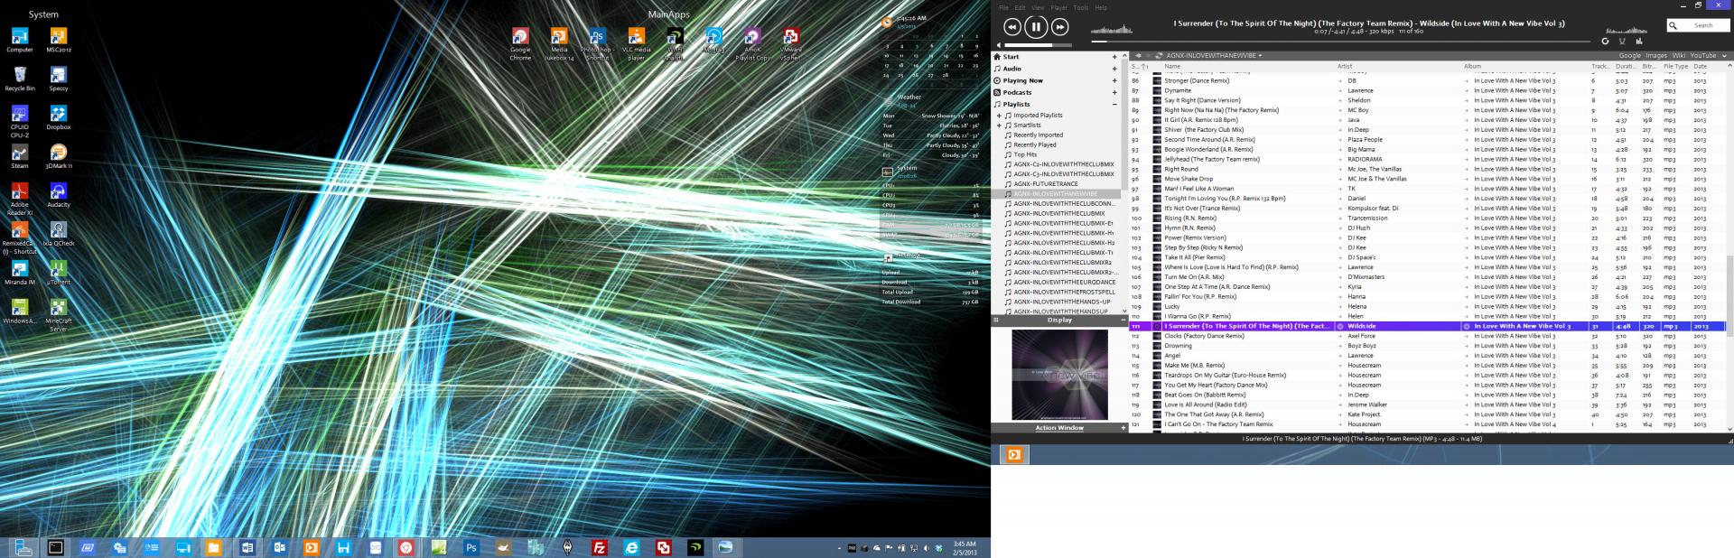Expand the Imported Playlists tree node
The height and width of the screenshot is (558, 1734).
click(999, 116)
